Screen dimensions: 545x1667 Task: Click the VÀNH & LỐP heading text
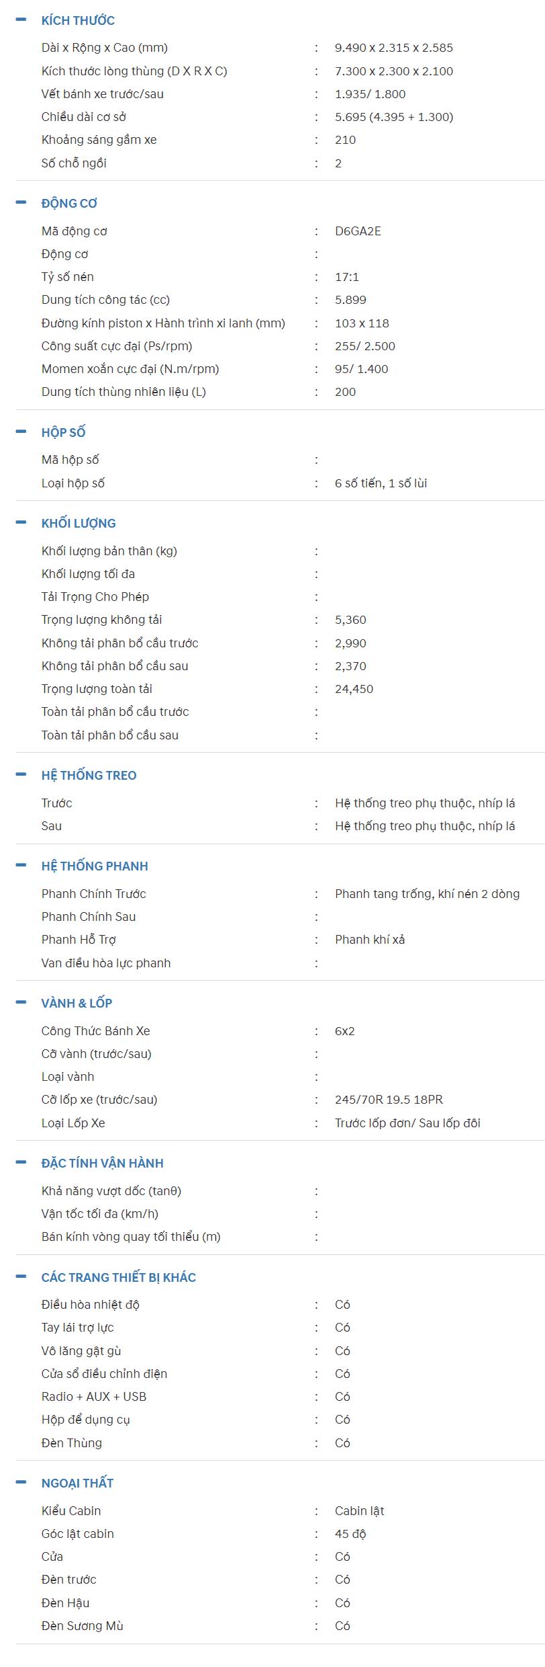(77, 1003)
